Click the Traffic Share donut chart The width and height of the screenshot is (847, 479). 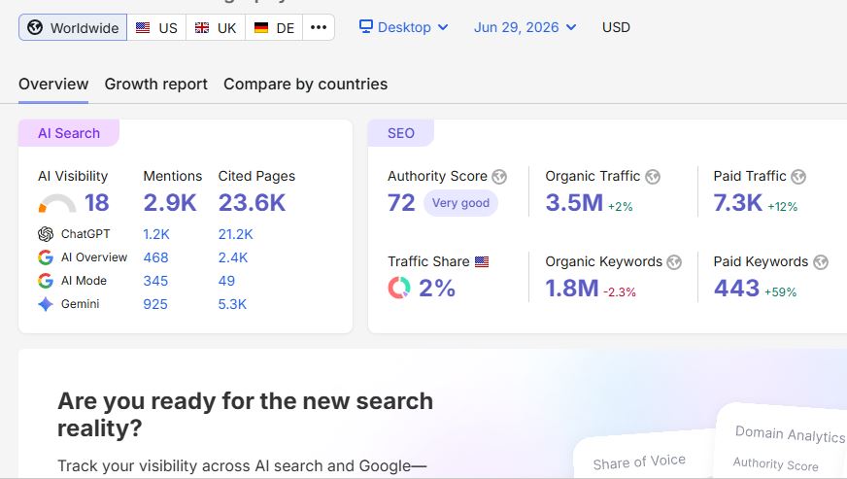(399, 288)
